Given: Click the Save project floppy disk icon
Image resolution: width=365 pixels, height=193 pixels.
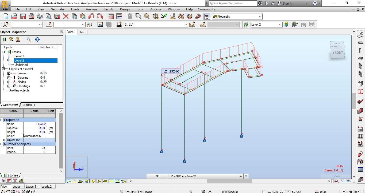Looking at the screenshot, I should [23, 17].
